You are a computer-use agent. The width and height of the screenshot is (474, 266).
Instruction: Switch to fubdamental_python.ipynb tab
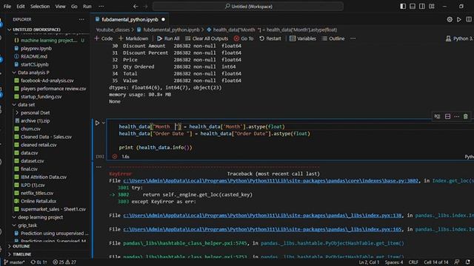click(130, 20)
